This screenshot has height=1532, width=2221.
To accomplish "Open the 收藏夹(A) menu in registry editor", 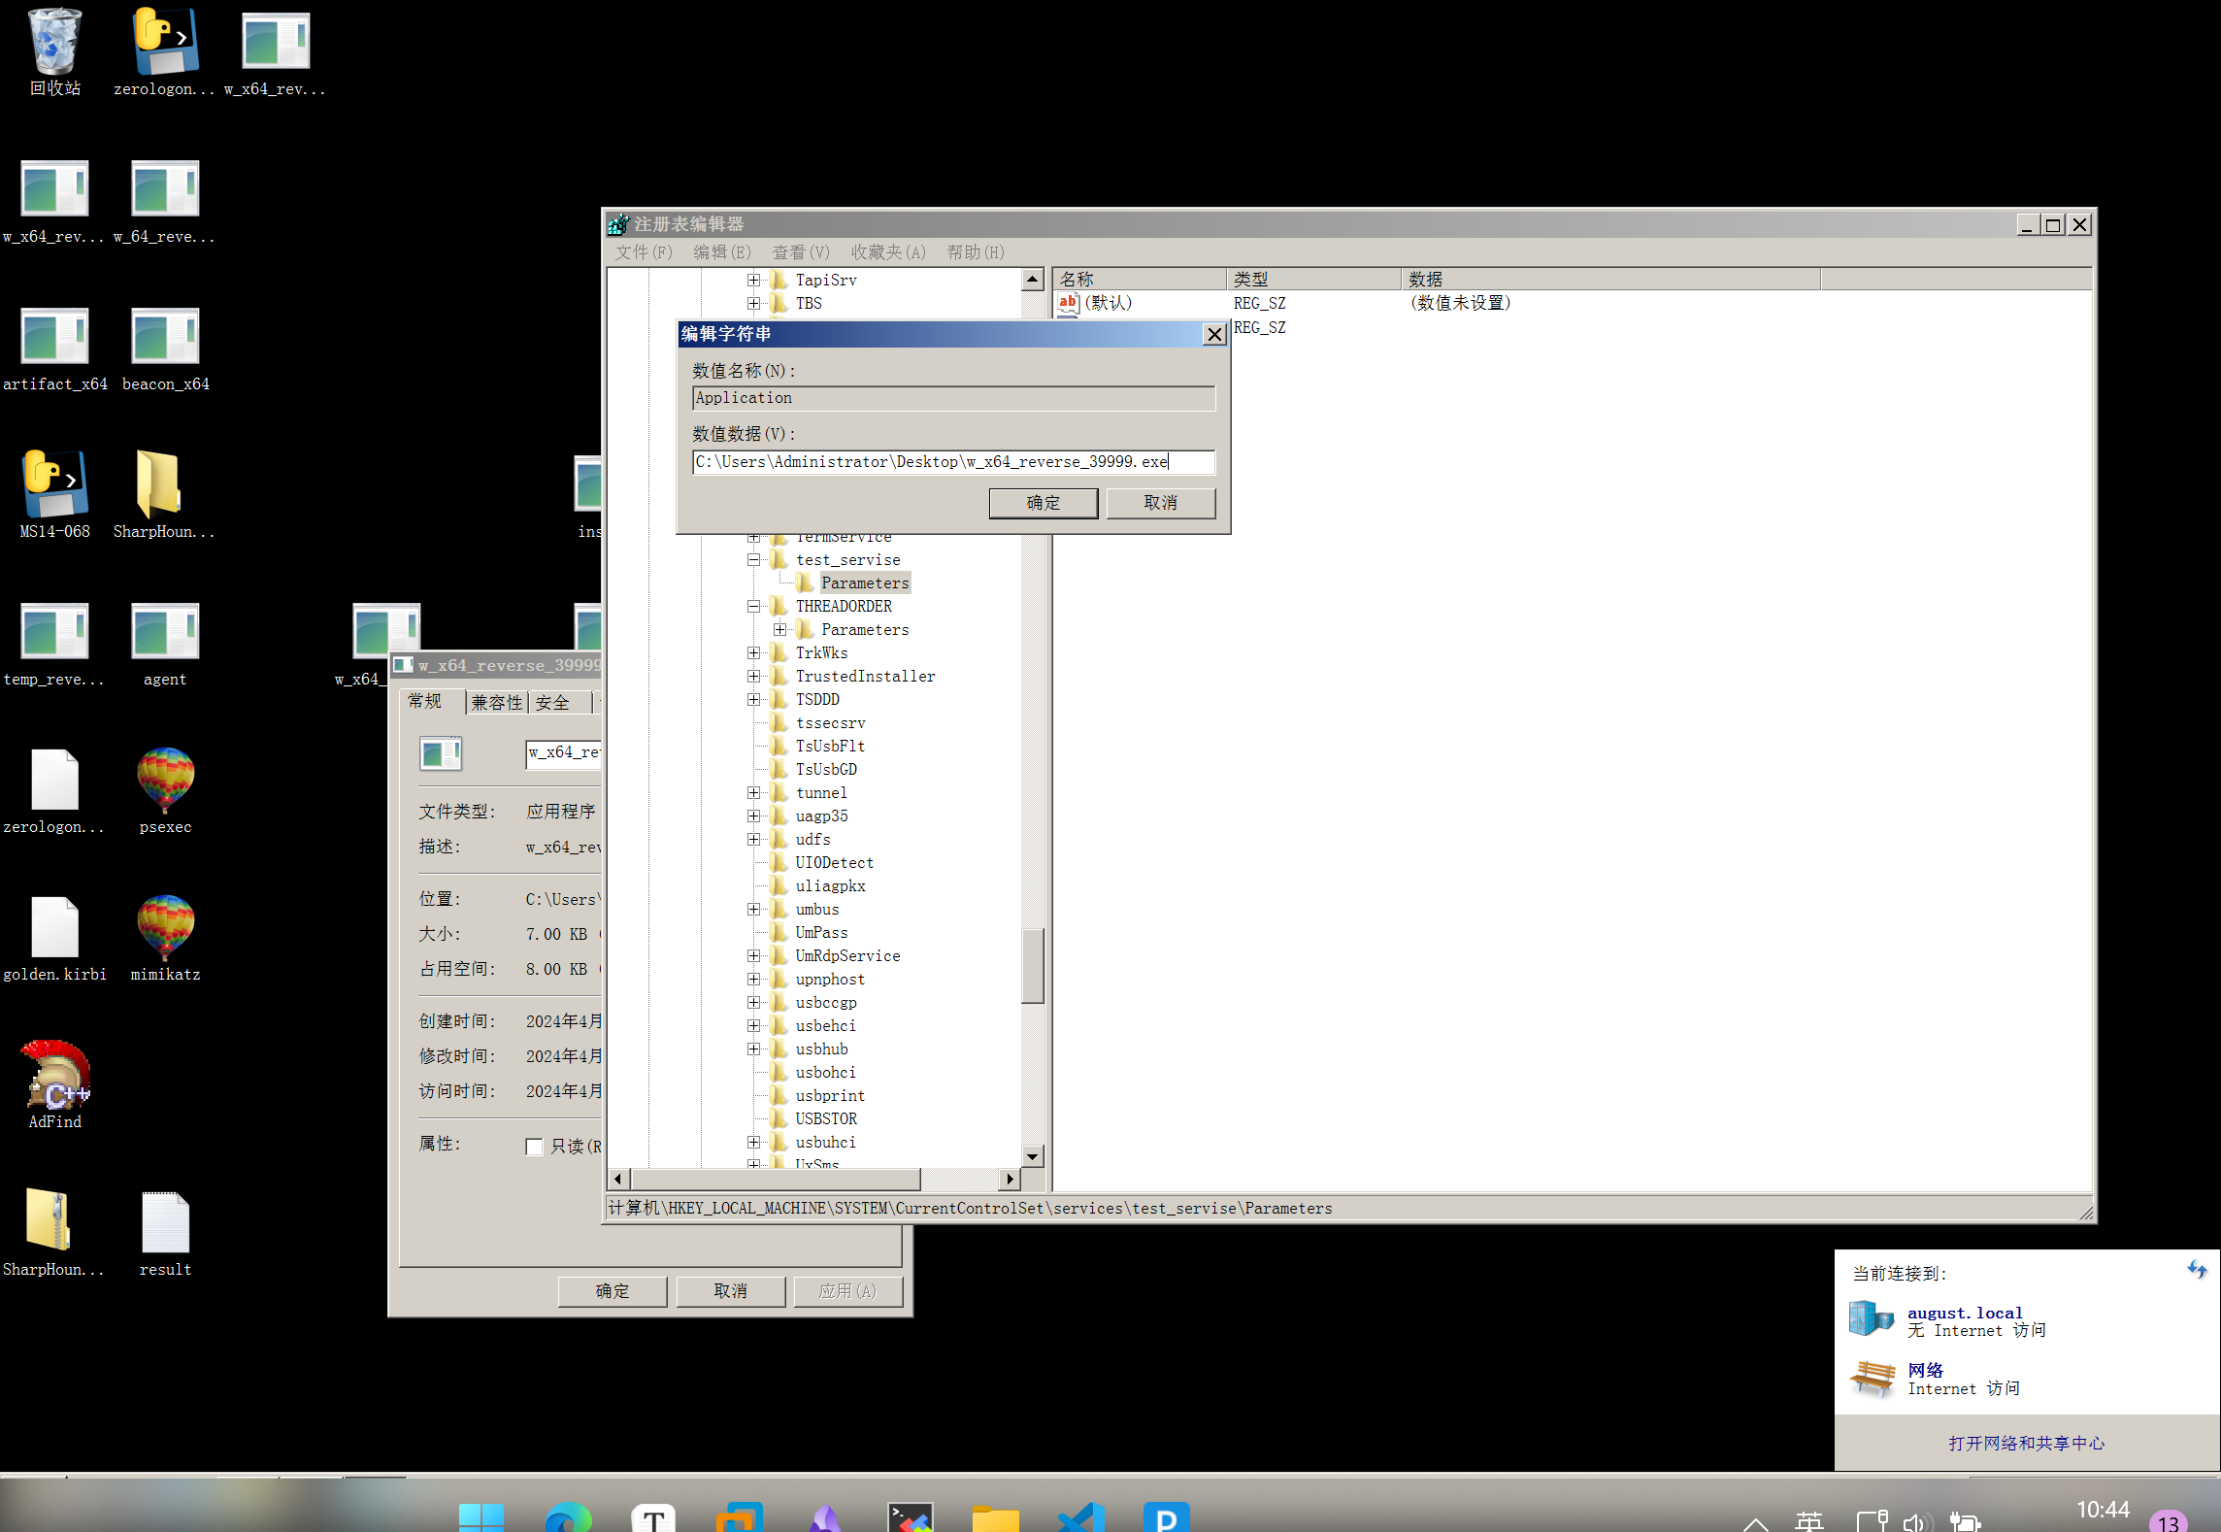I will click(x=888, y=252).
